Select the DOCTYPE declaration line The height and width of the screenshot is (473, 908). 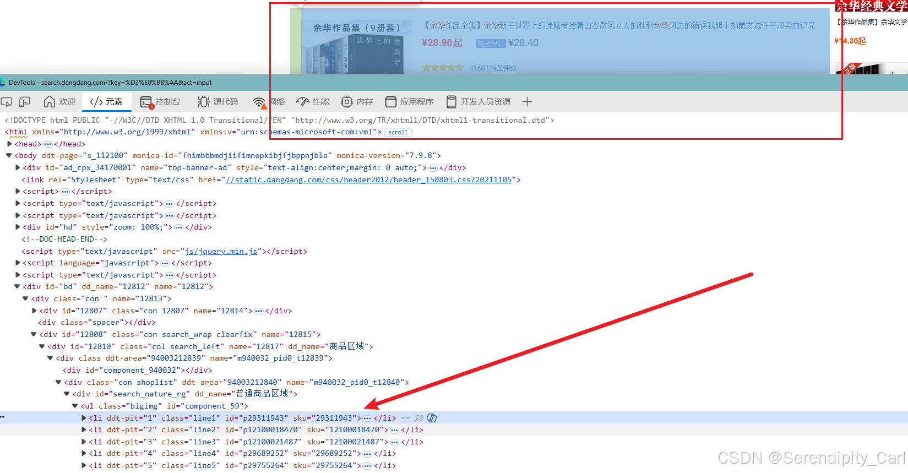tap(279, 120)
